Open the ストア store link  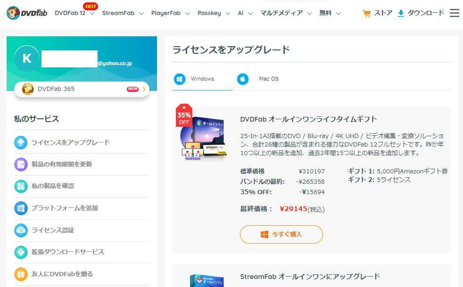(383, 13)
